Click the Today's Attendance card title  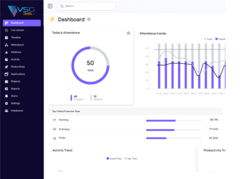[x=66, y=33]
